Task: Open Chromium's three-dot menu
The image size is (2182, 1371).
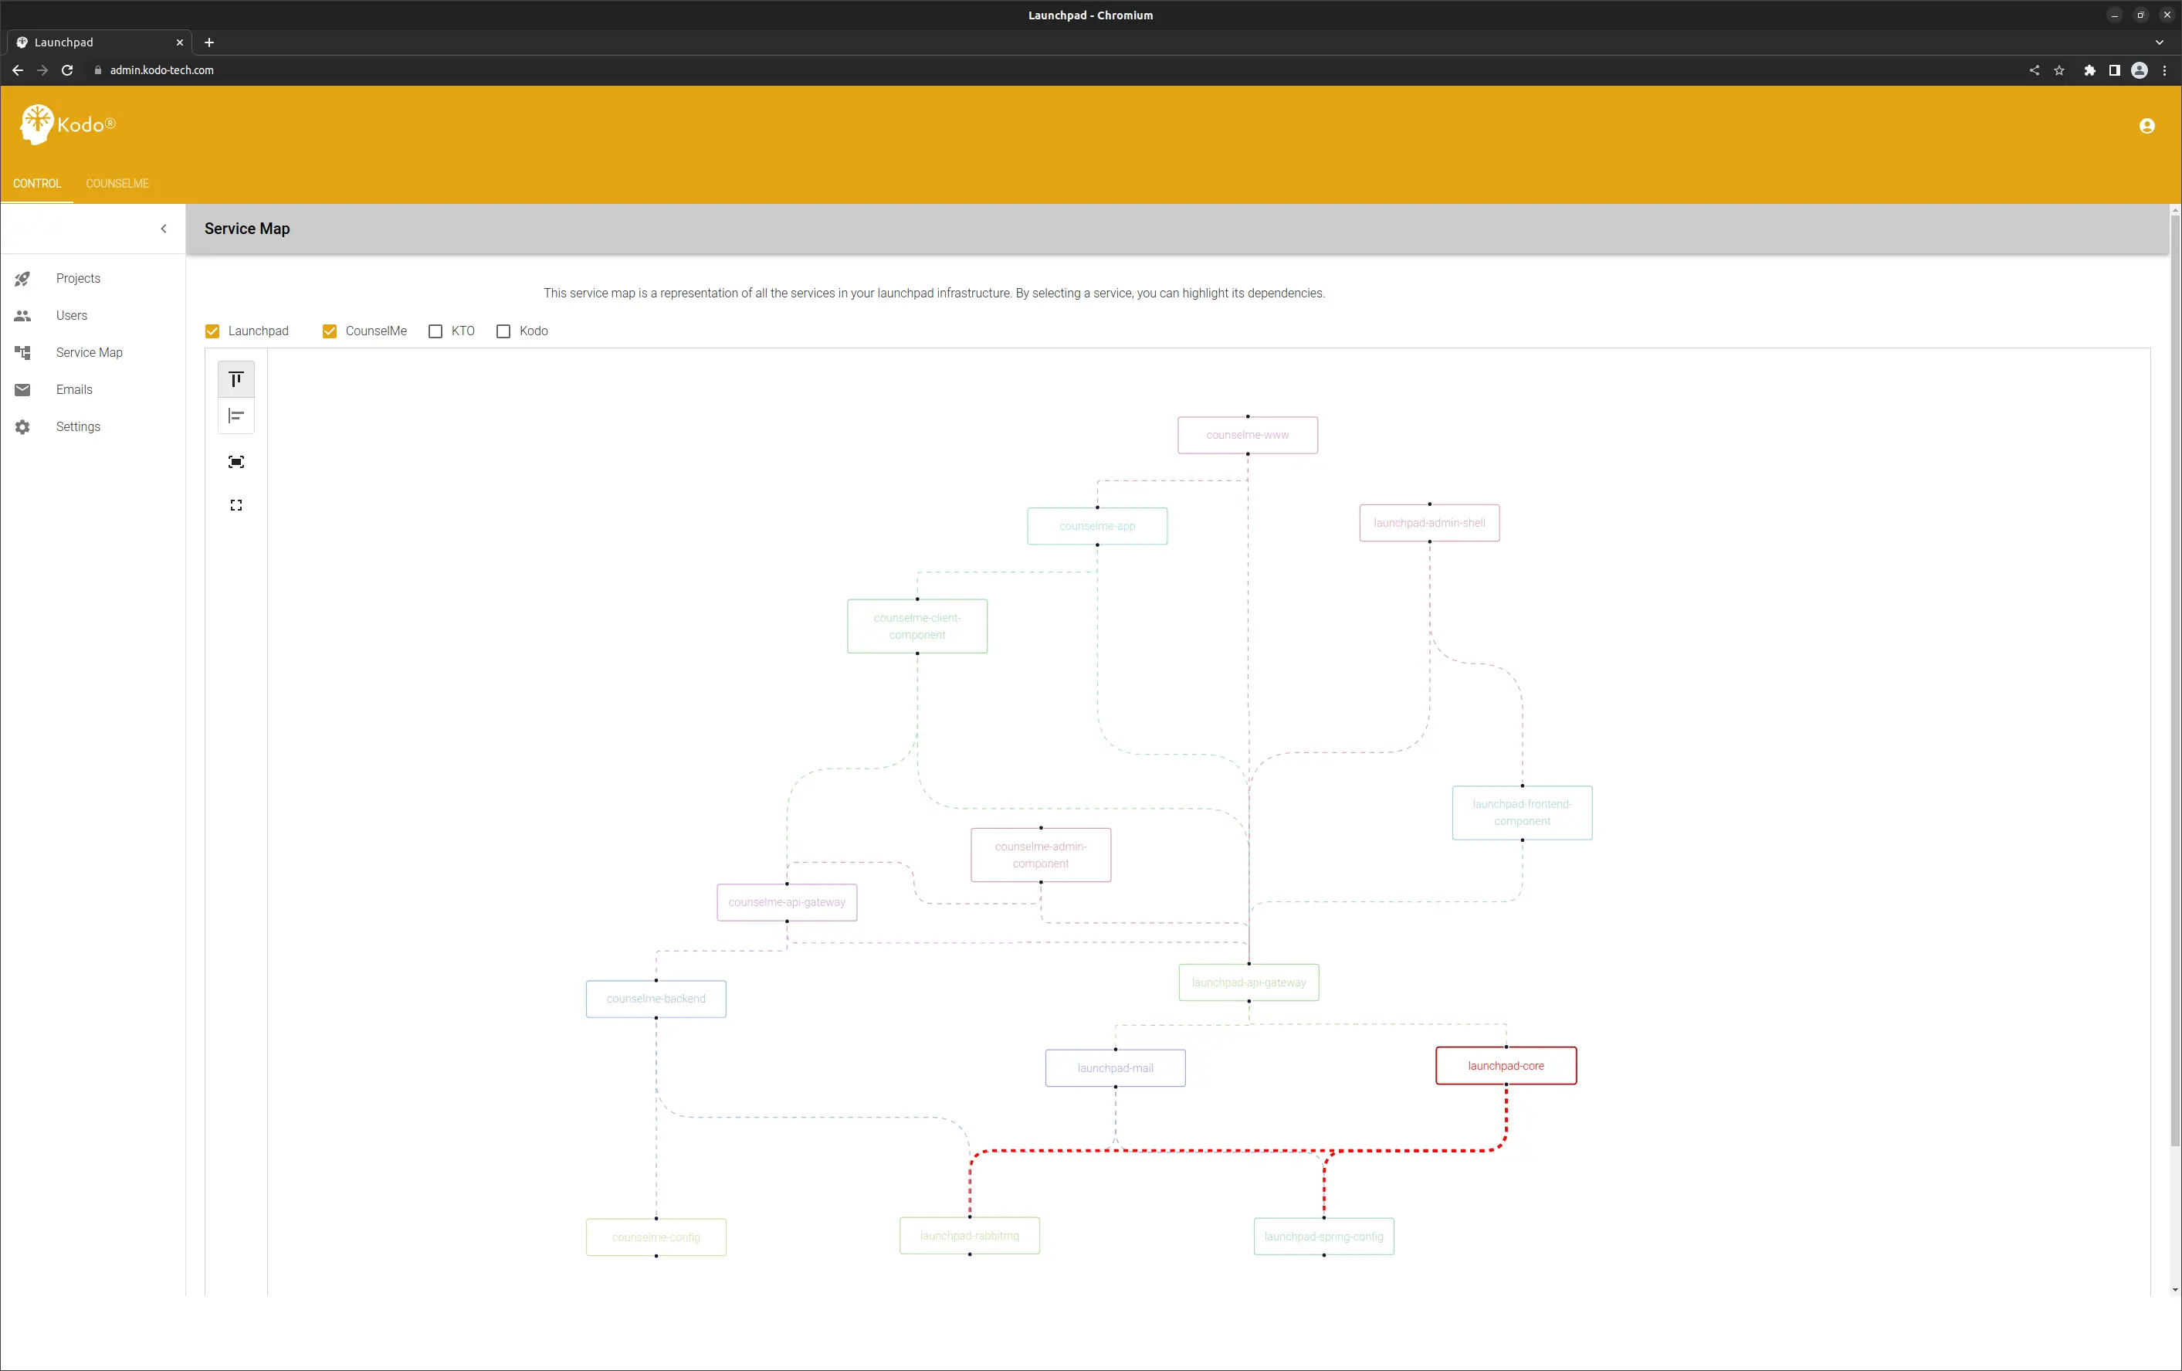Action: pyautogui.click(x=2166, y=70)
